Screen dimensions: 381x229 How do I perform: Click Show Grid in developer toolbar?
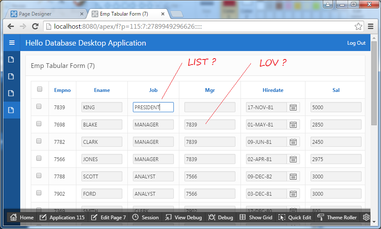tap(256, 217)
